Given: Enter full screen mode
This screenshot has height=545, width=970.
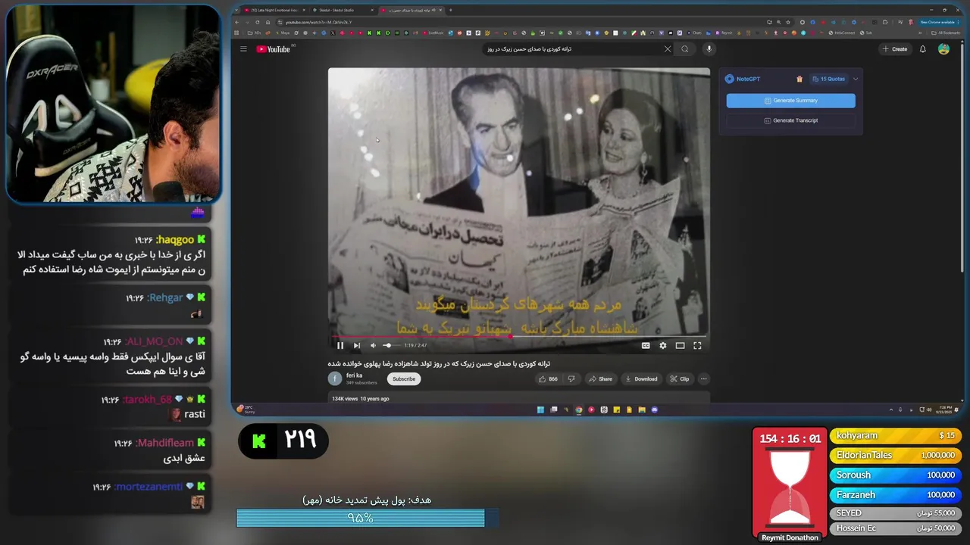Looking at the screenshot, I should [x=697, y=345].
